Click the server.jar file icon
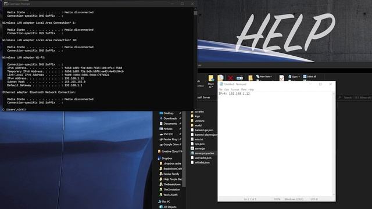This screenshot has width=372, height=209. coord(192,149)
